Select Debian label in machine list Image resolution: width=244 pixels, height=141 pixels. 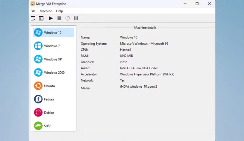point(49,113)
